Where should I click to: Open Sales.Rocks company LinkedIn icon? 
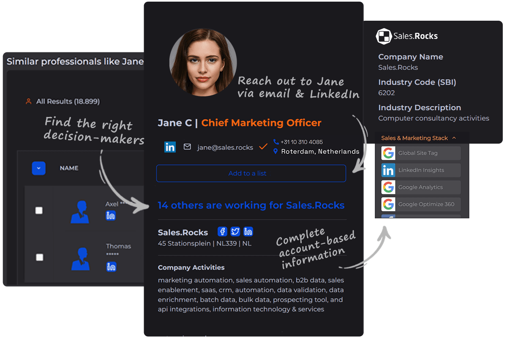click(x=248, y=232)
